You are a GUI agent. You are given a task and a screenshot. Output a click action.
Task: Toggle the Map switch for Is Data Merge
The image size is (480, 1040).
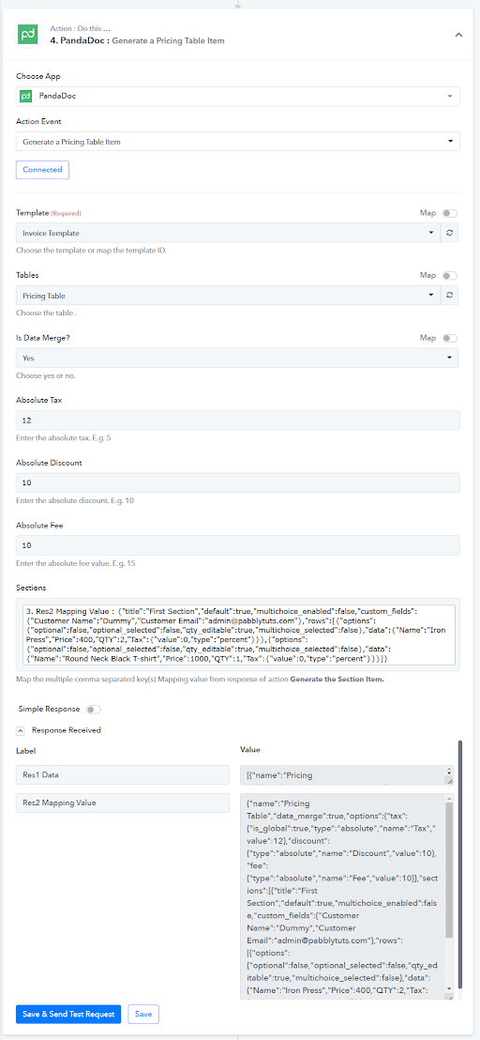pos(450,338)
